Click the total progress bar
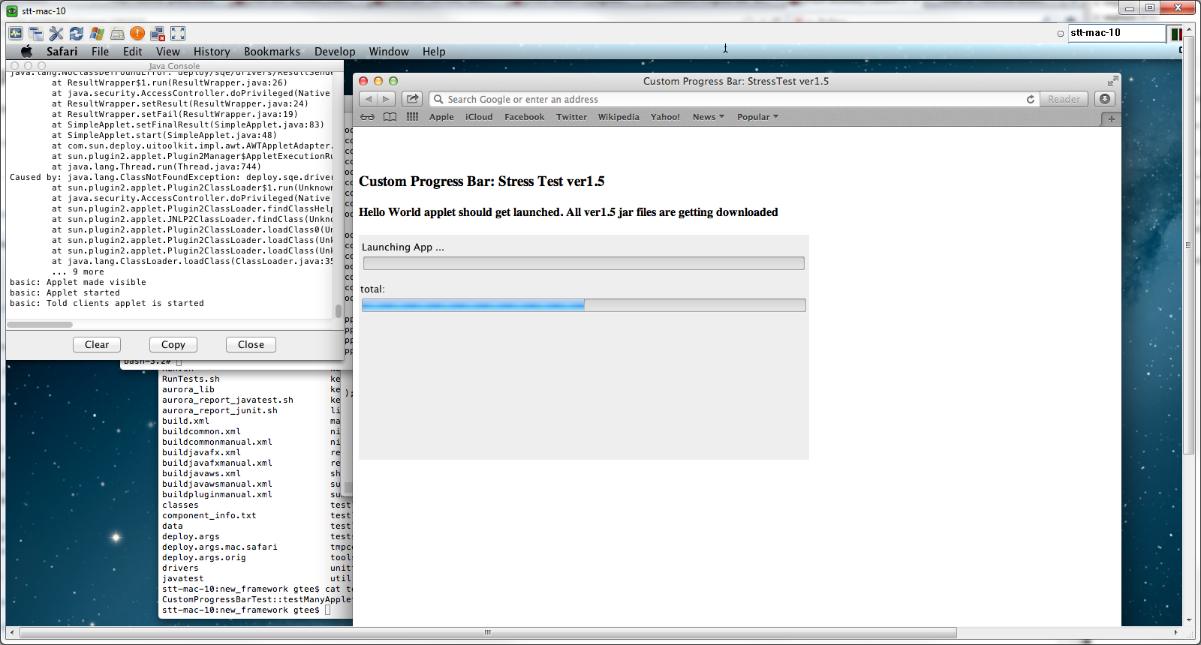 [583, 305]
